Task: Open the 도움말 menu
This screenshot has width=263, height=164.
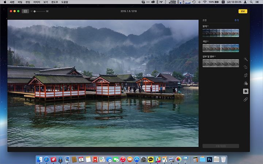Action: point(65,2)
